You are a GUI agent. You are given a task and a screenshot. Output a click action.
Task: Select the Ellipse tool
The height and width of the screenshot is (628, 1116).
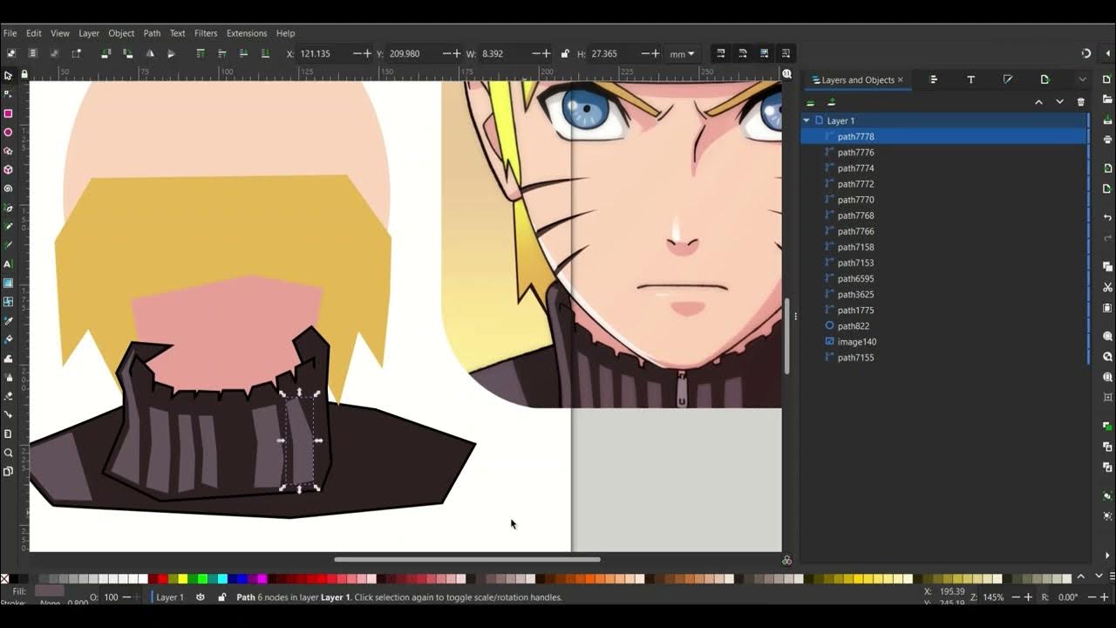[8, 133]
